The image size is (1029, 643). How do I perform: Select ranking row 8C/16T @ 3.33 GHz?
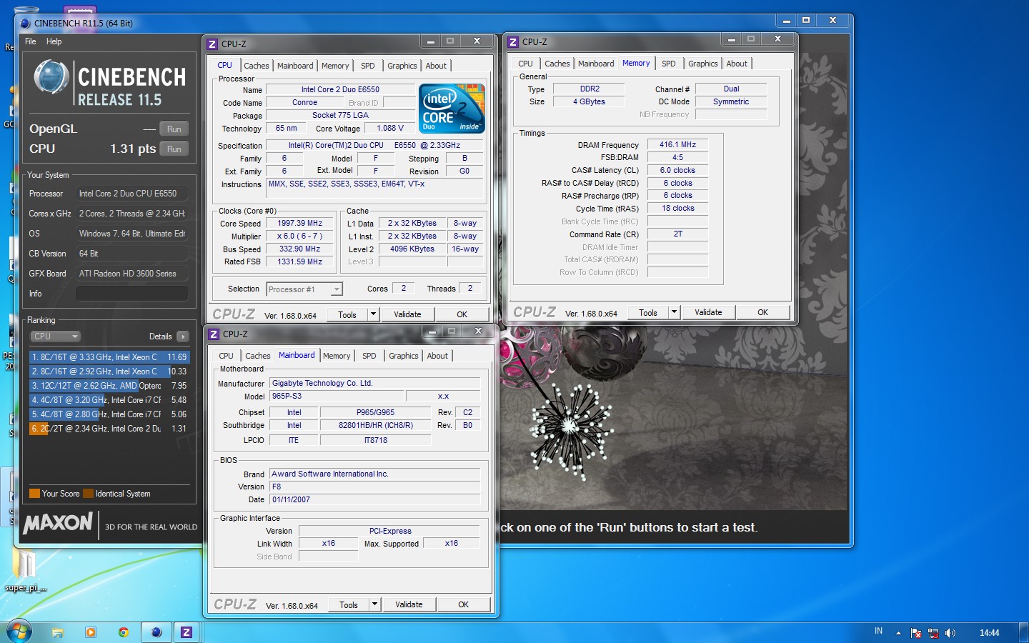click(x=109, y=357)
